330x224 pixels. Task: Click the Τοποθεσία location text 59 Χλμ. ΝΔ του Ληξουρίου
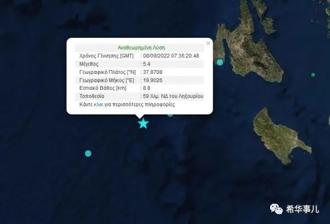173,96
